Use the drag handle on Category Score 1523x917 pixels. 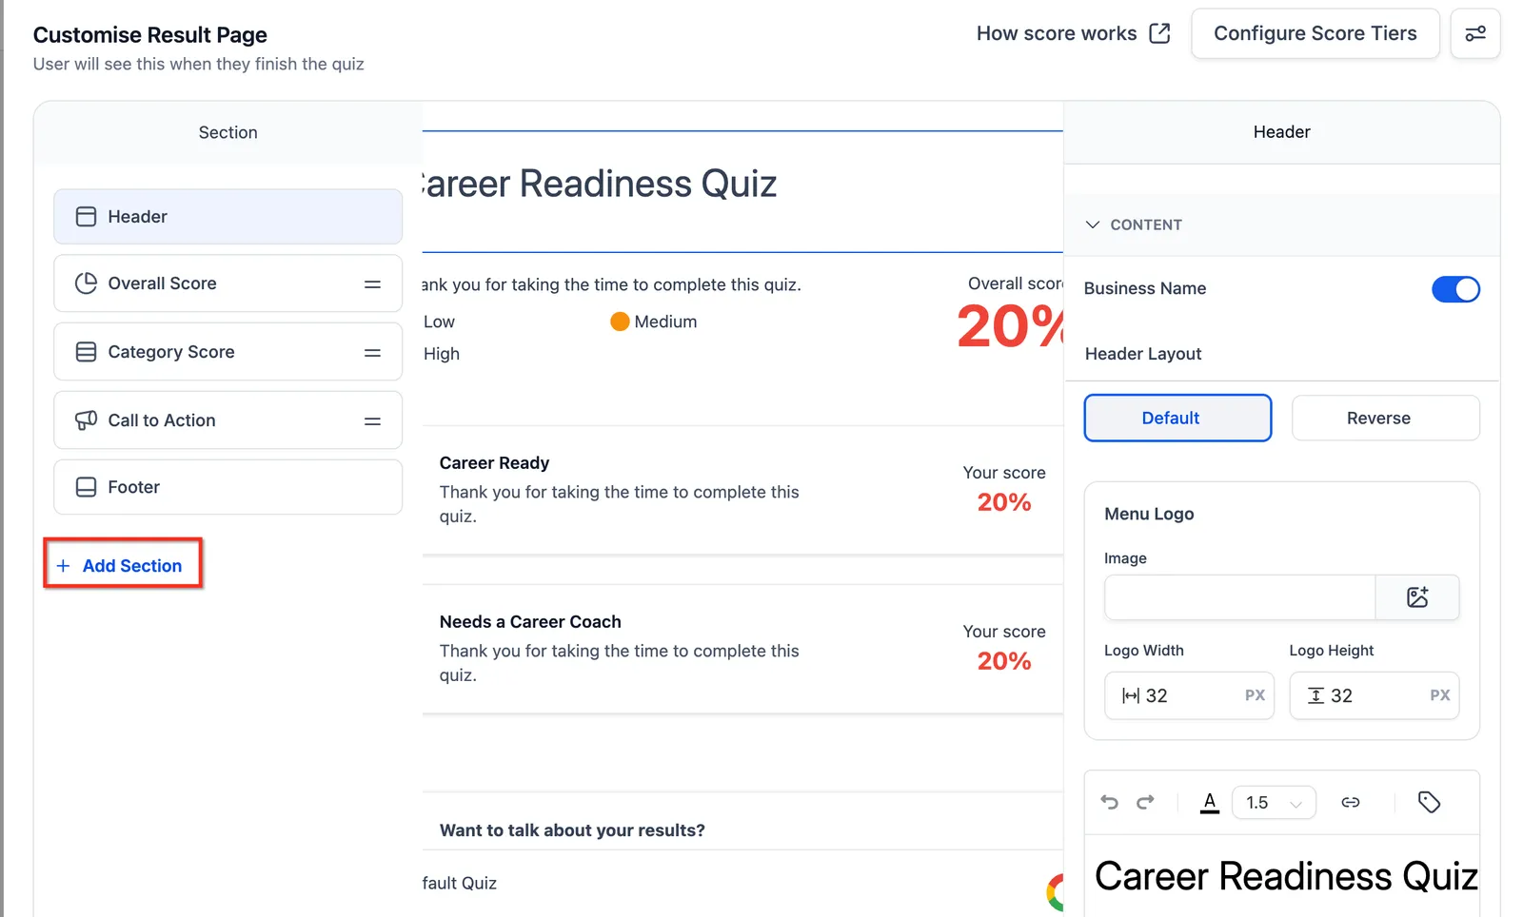372,352
